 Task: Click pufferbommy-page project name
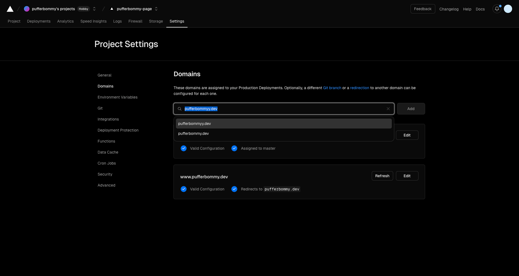pyautogui.click(x=134, y=9)
